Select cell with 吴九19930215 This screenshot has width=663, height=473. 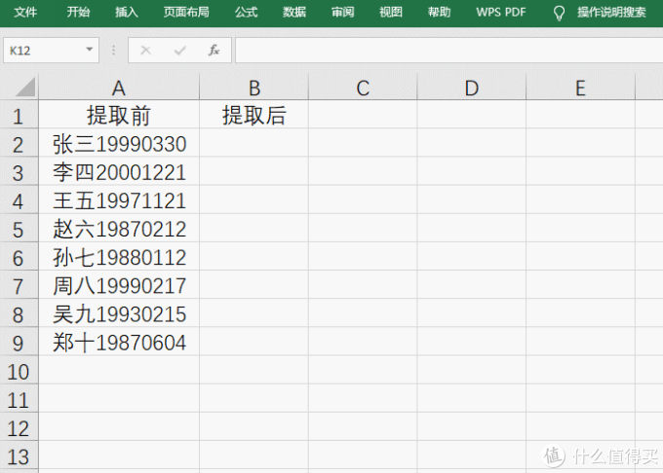pos(119,314)
